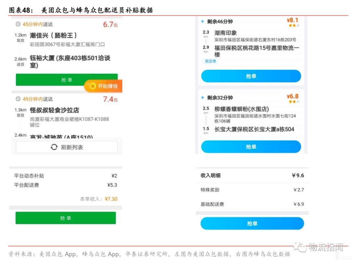The image size is (355, 263).
Task: Select 柳螺香螺蛳粉(水围店) shop name
Action: (x=242, y=109)
